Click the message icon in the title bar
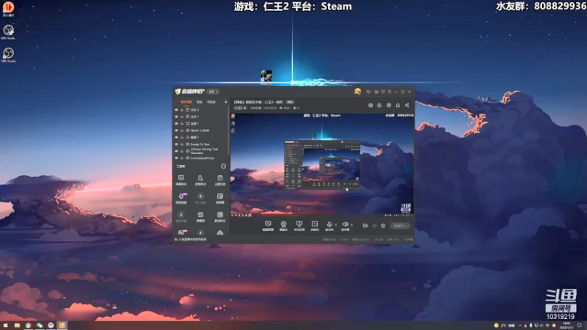This screenshot has height=330, width=587. (x=368, y=92)
